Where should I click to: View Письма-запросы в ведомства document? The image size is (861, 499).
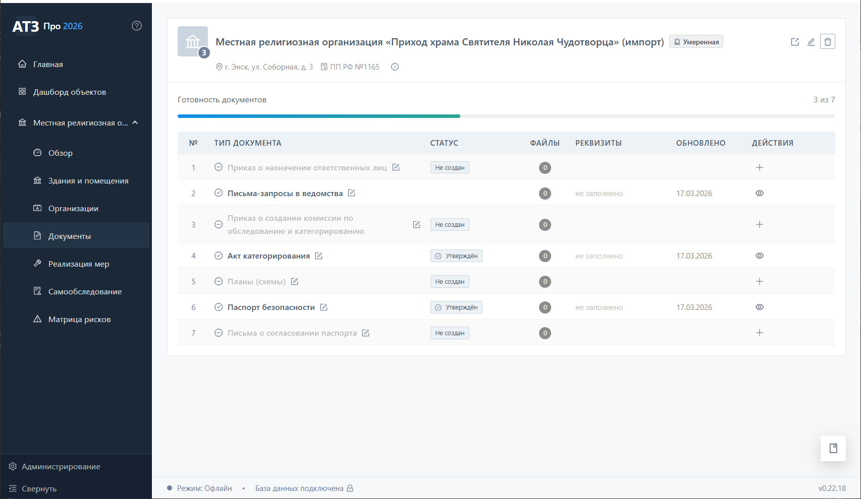760,193
